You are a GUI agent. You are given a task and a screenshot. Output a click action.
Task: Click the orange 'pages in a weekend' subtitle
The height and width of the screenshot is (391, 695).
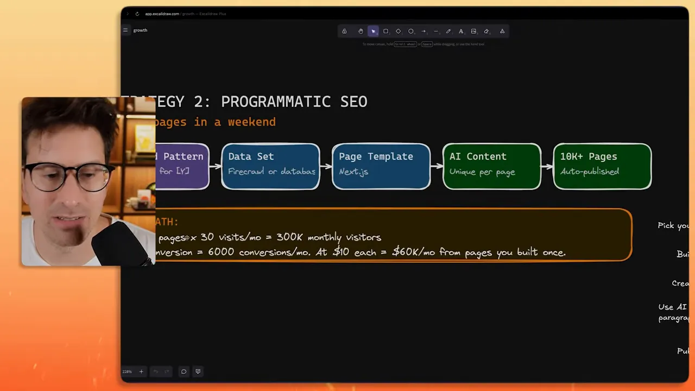[x=216, y=122]
